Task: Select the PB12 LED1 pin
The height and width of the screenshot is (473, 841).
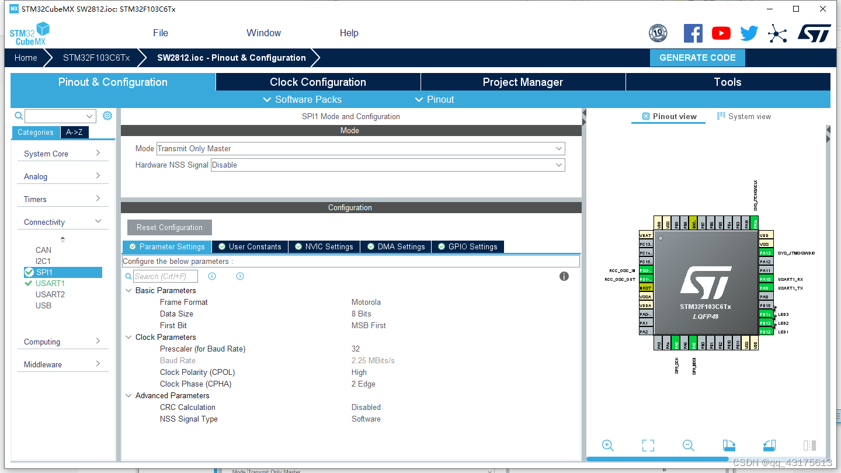Action: coord(766,332)
